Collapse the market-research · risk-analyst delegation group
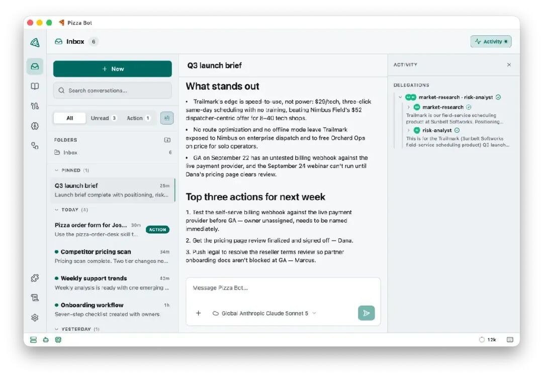543x377 pixels. click(x=400, y=98)
